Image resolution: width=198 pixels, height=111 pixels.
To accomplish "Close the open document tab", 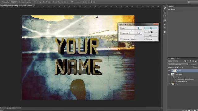I will tap(34, 5).
